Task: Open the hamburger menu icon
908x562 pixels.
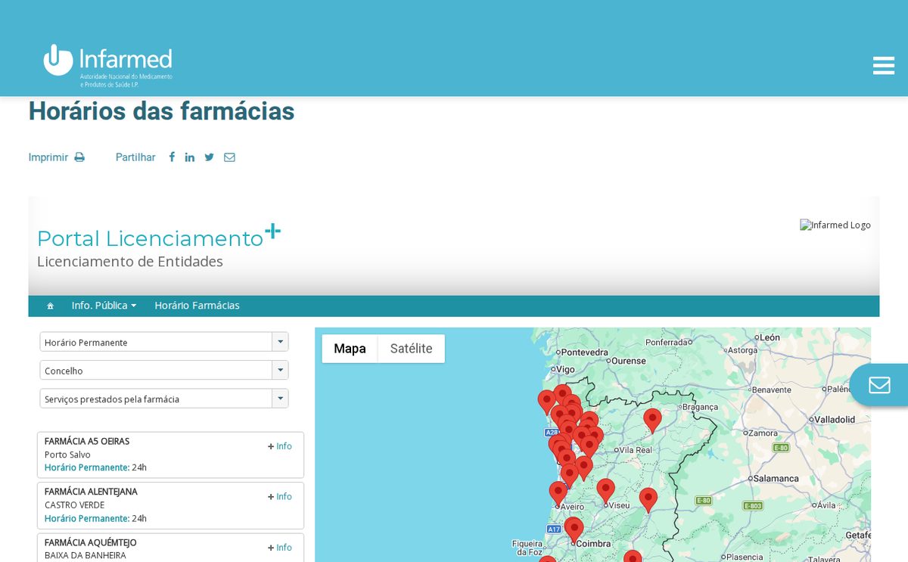Action: pyautogui.click(x=883, y=66)
